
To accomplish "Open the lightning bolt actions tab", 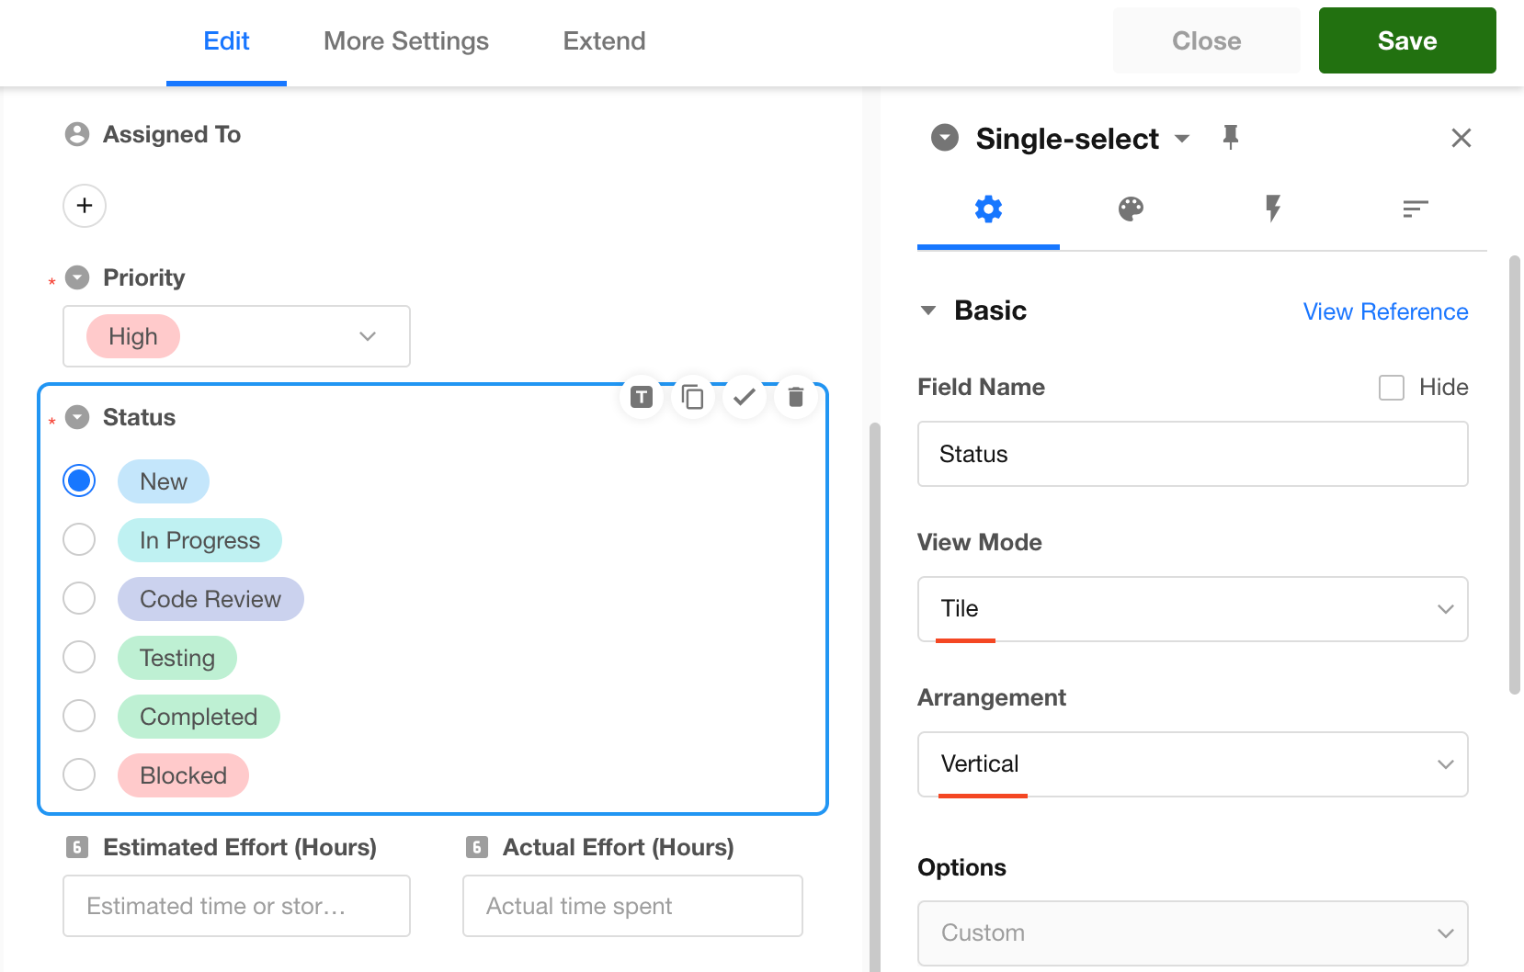I will tap(1273, 209).
